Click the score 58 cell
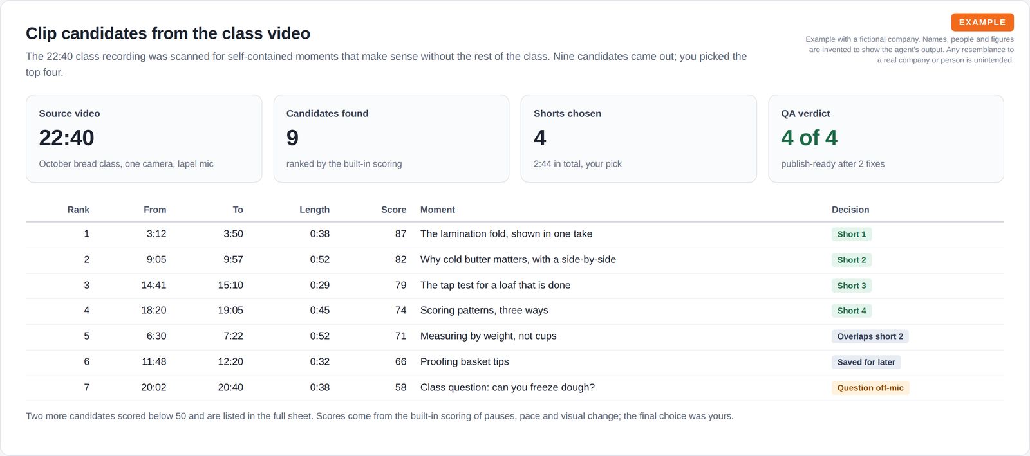 401,388
